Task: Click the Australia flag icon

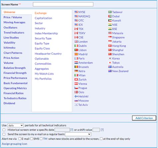Action: coord(110,67)
